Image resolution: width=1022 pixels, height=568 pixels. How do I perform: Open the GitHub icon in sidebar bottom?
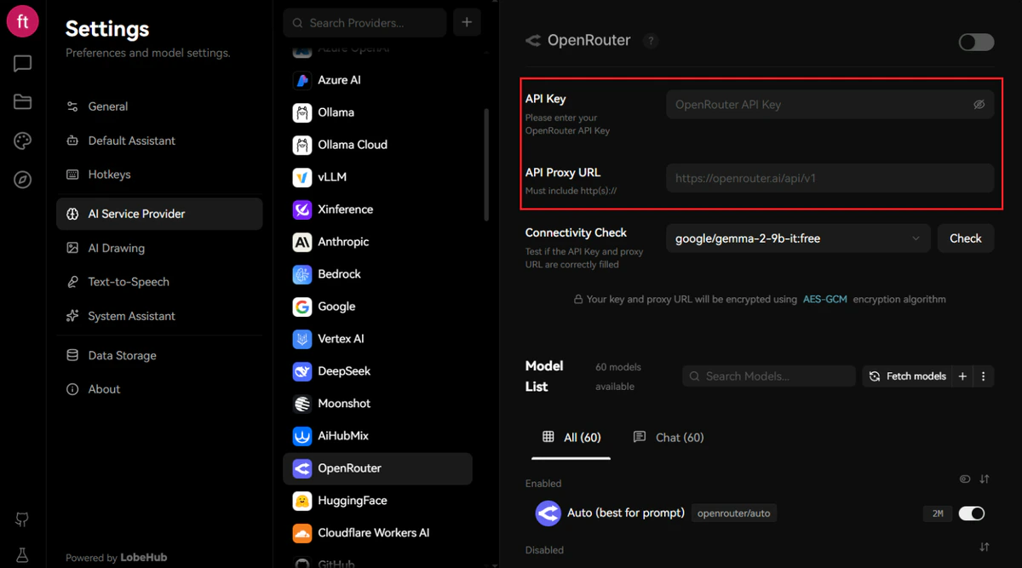coord(23,519)
